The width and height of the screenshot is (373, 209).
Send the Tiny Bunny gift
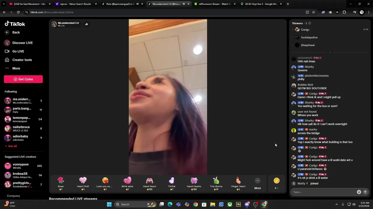coord(216,183)
